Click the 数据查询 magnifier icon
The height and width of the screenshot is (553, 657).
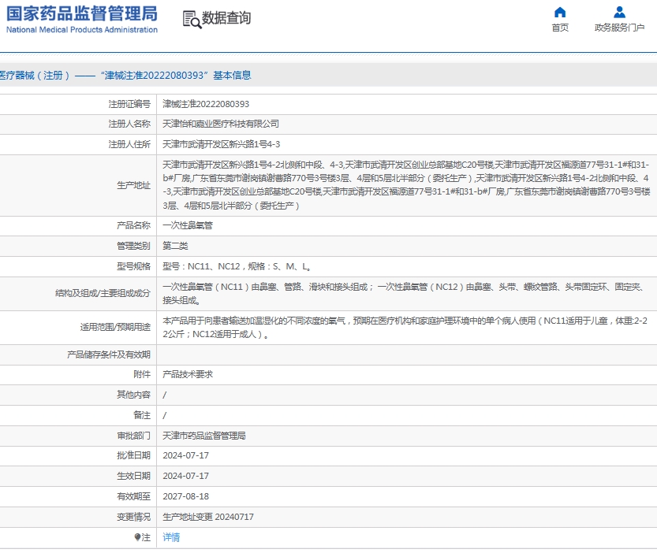point(192,19)
